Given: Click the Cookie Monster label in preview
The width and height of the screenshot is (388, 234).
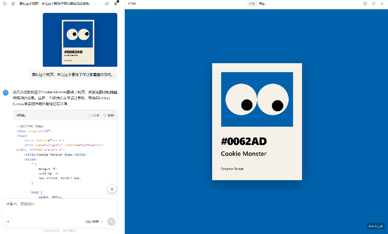Looking at the screenshot, I should (243, 154).
